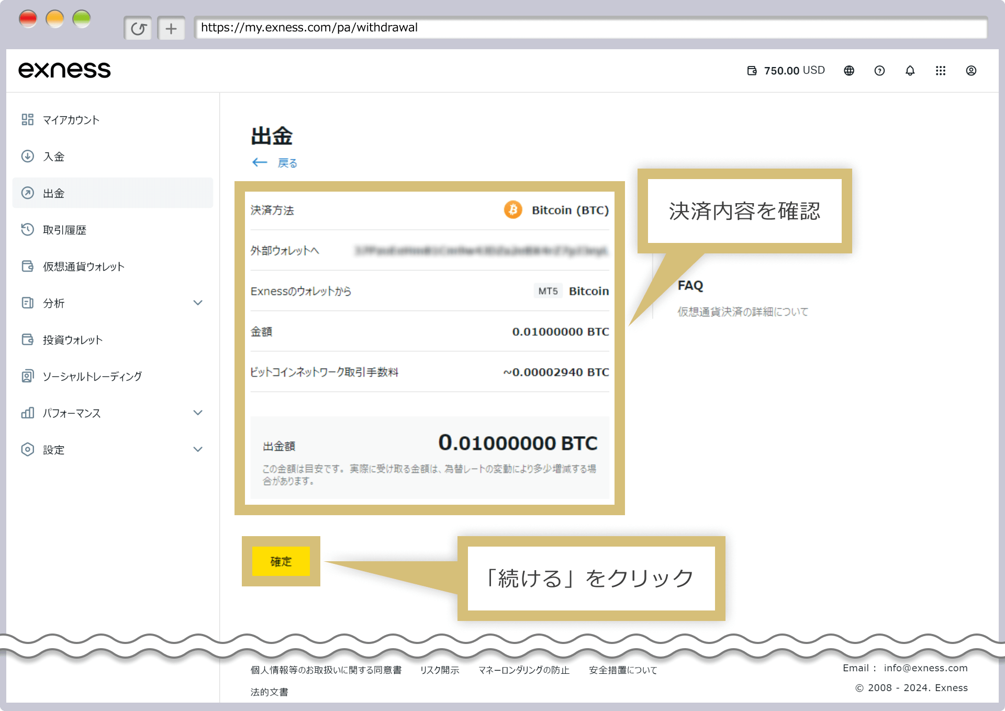Image resolution: width=1005 pixels, height=711 pixels.
Task: Click the orange Bitcoin coin icon
Action: tap(513, 210)
